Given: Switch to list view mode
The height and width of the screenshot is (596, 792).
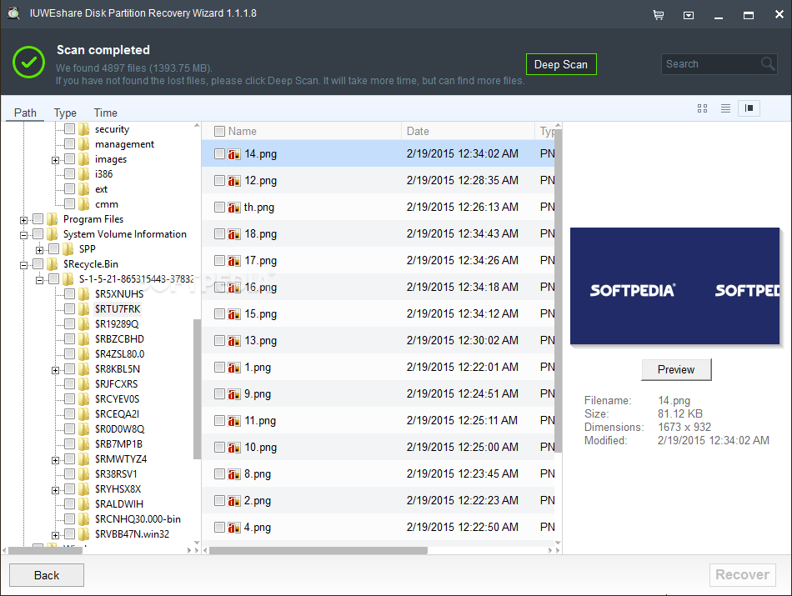Looking at the screenshot, I should click(725, 108).
